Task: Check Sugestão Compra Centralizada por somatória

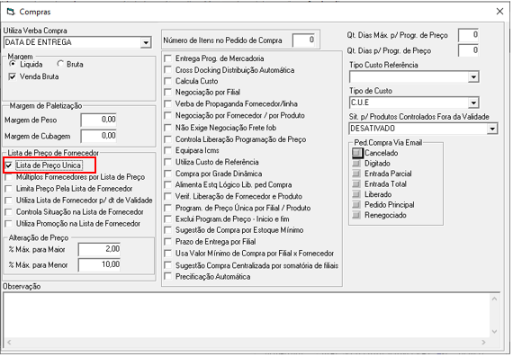Action: click(x=167, y=265)
